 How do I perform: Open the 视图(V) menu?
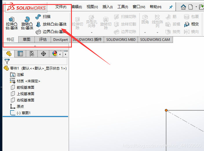(92, 7)
